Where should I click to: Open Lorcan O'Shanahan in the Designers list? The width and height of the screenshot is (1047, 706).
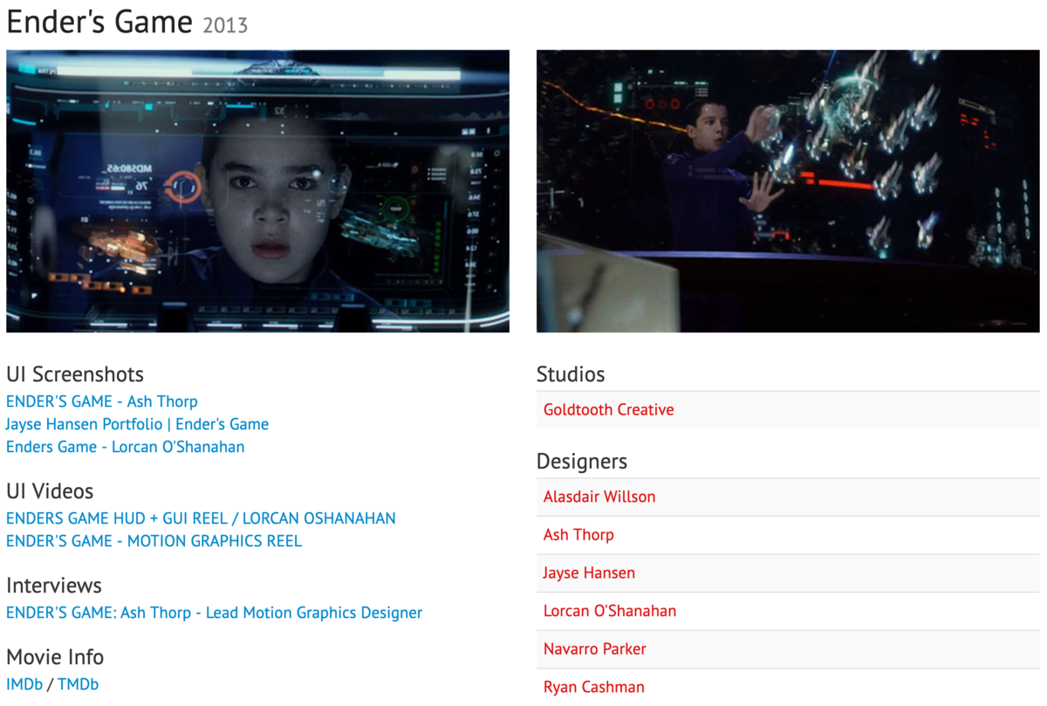pyautogui.click(x=610, y=611)
